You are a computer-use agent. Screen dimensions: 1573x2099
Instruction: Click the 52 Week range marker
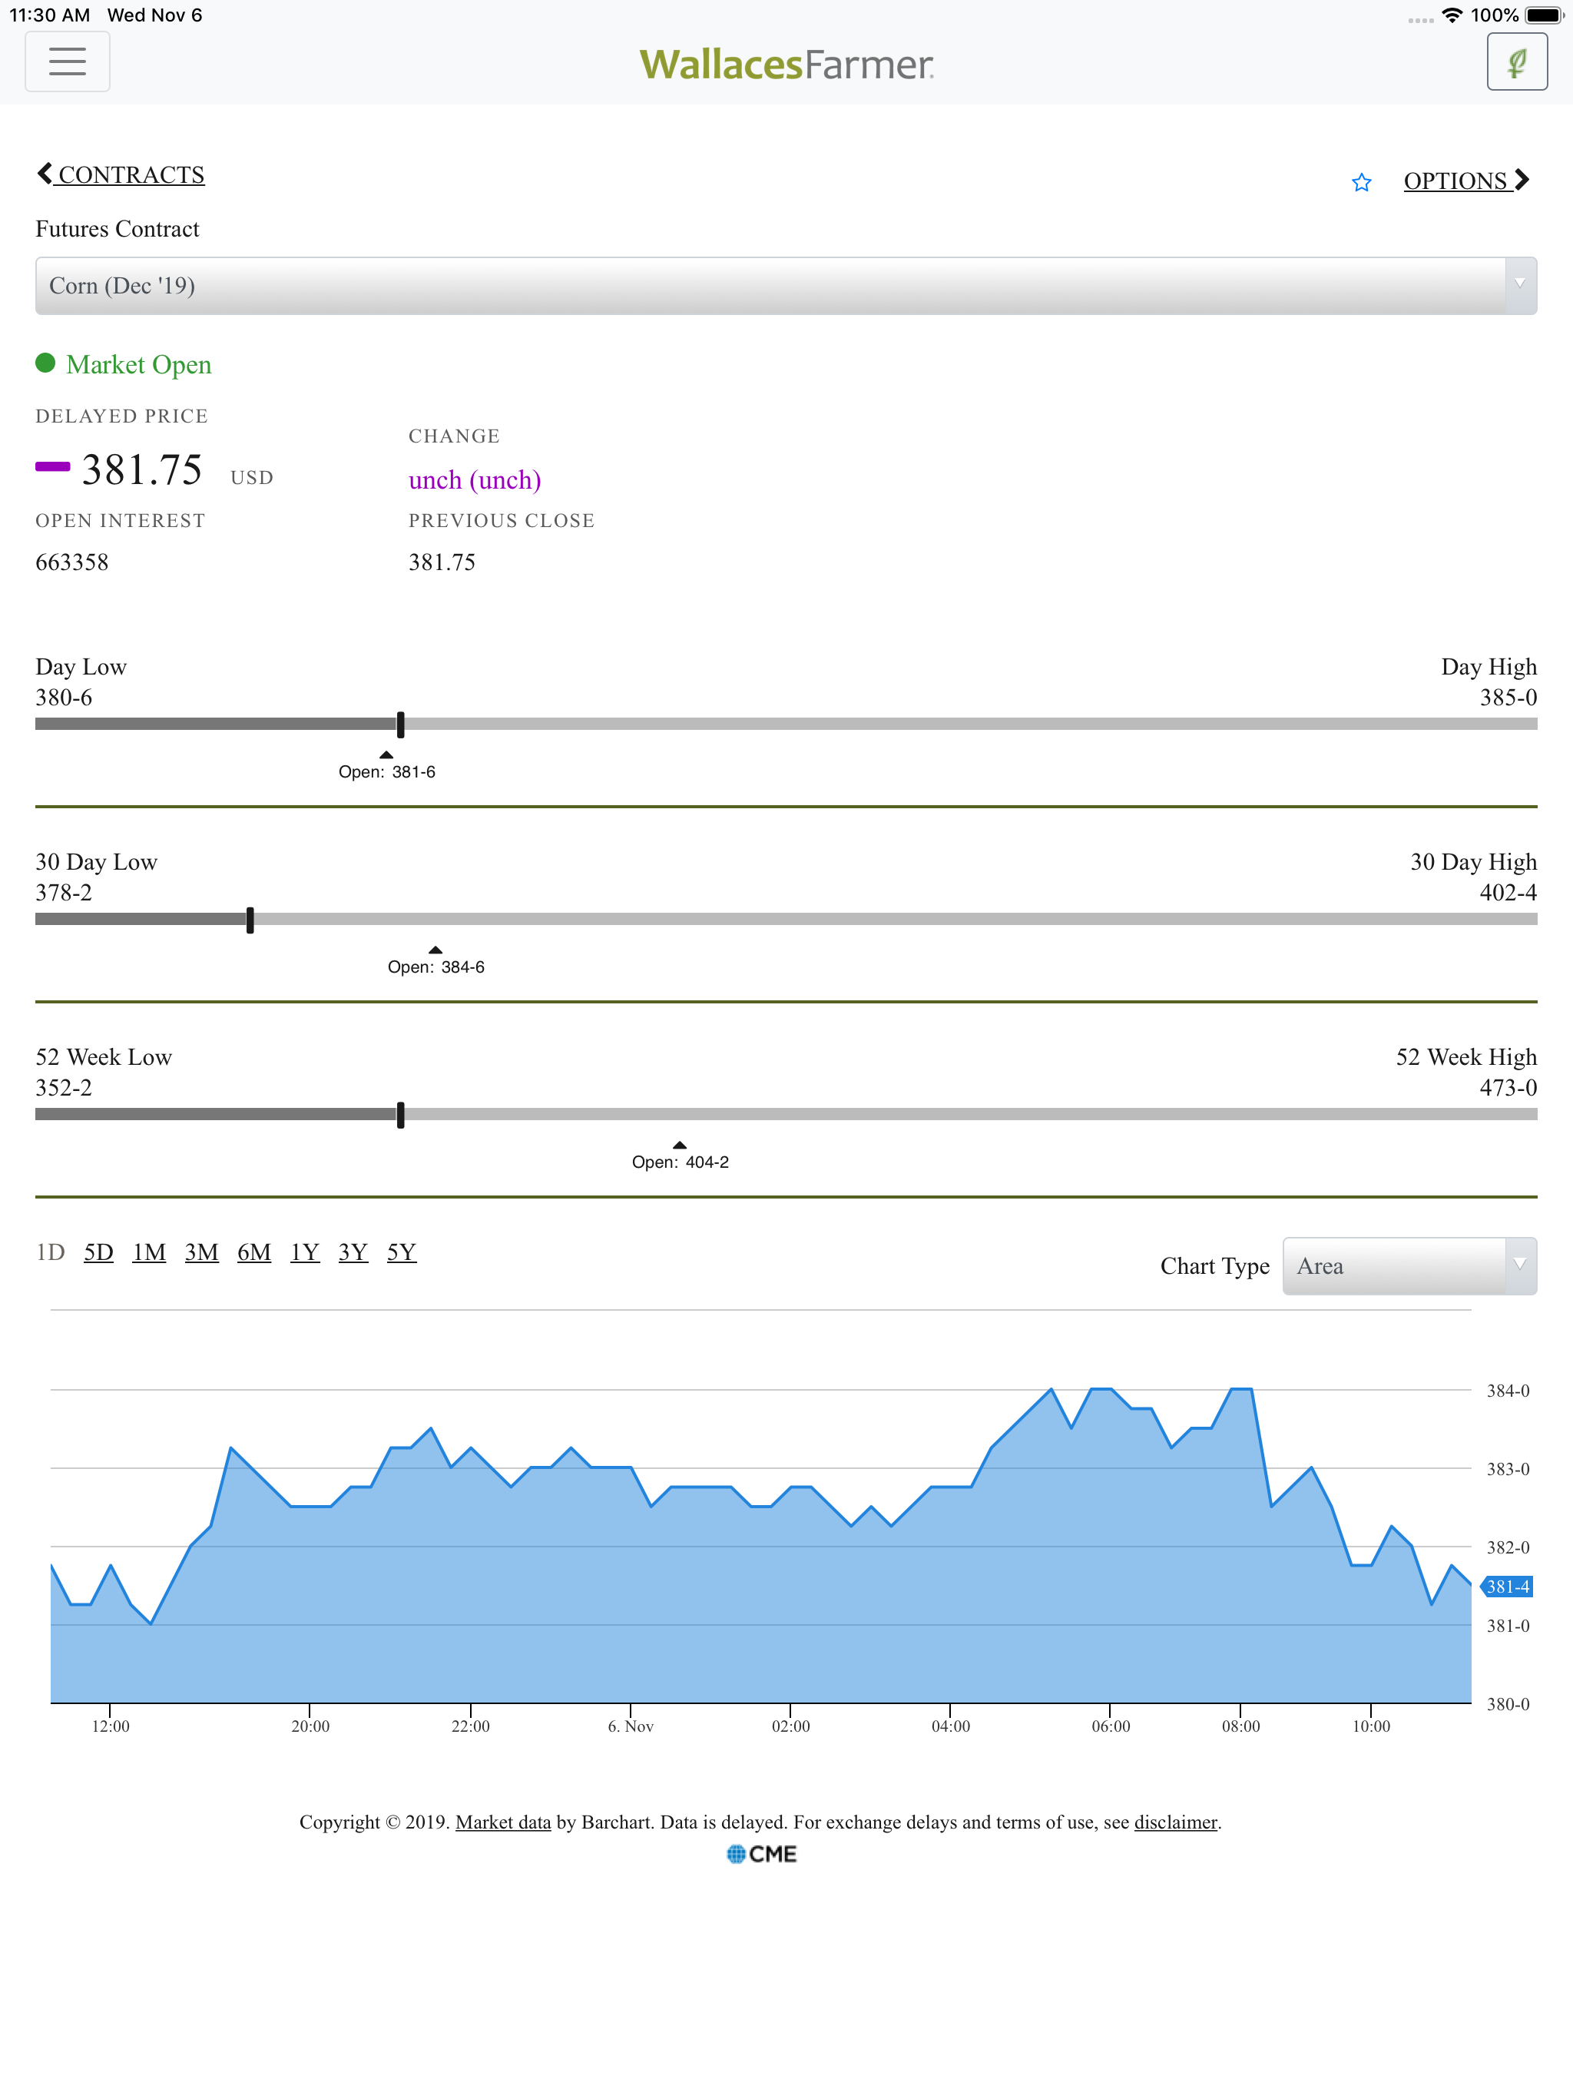click(x=400, y=1115)
